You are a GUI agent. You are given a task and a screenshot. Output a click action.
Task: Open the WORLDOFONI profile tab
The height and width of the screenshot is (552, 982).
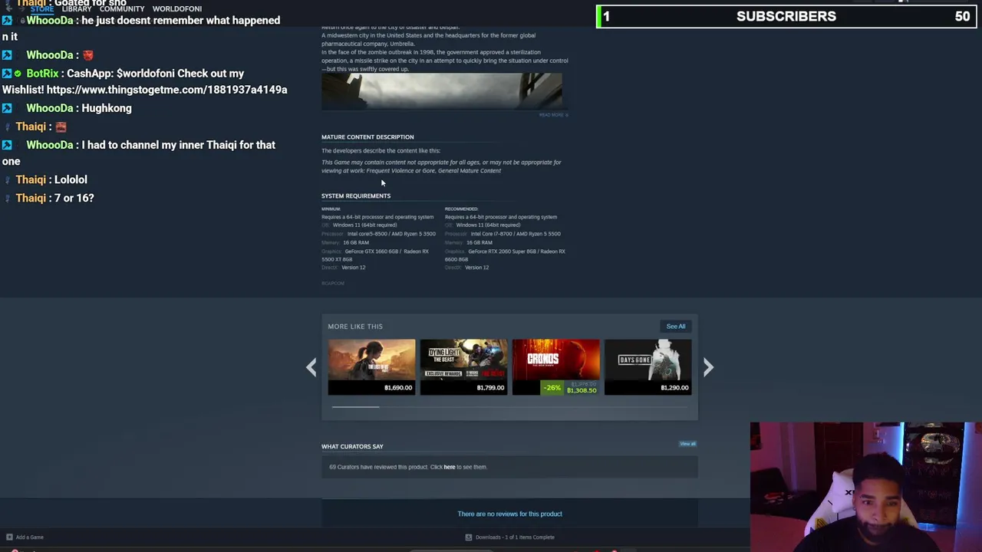177,8
